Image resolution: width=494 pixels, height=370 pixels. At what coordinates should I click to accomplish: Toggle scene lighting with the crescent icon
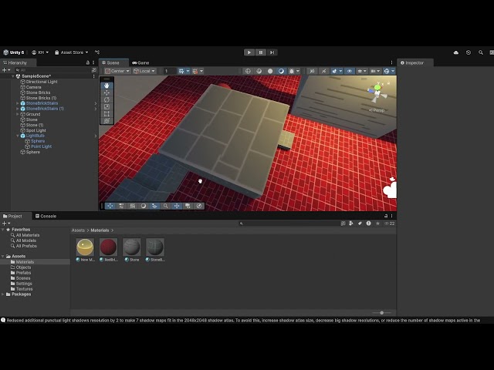pos(281,71)
